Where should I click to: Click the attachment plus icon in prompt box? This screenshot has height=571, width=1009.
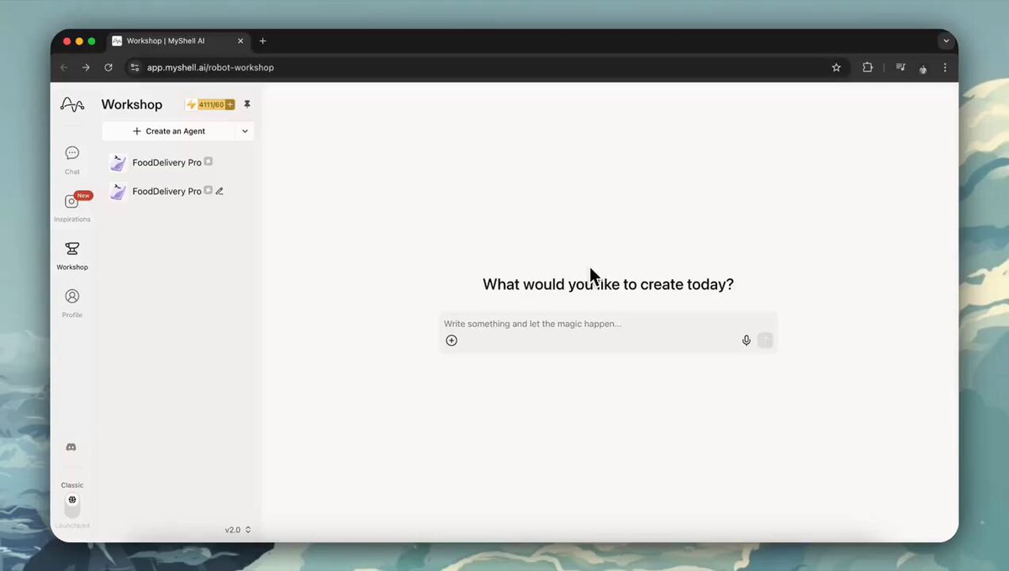point(452,341)
